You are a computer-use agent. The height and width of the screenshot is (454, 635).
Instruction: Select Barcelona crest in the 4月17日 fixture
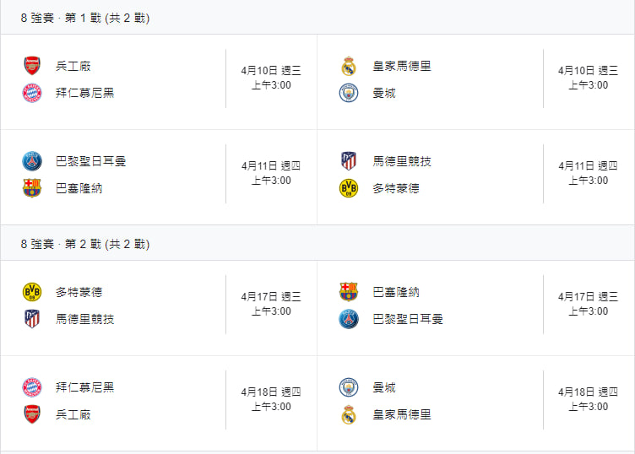(349, 292)
